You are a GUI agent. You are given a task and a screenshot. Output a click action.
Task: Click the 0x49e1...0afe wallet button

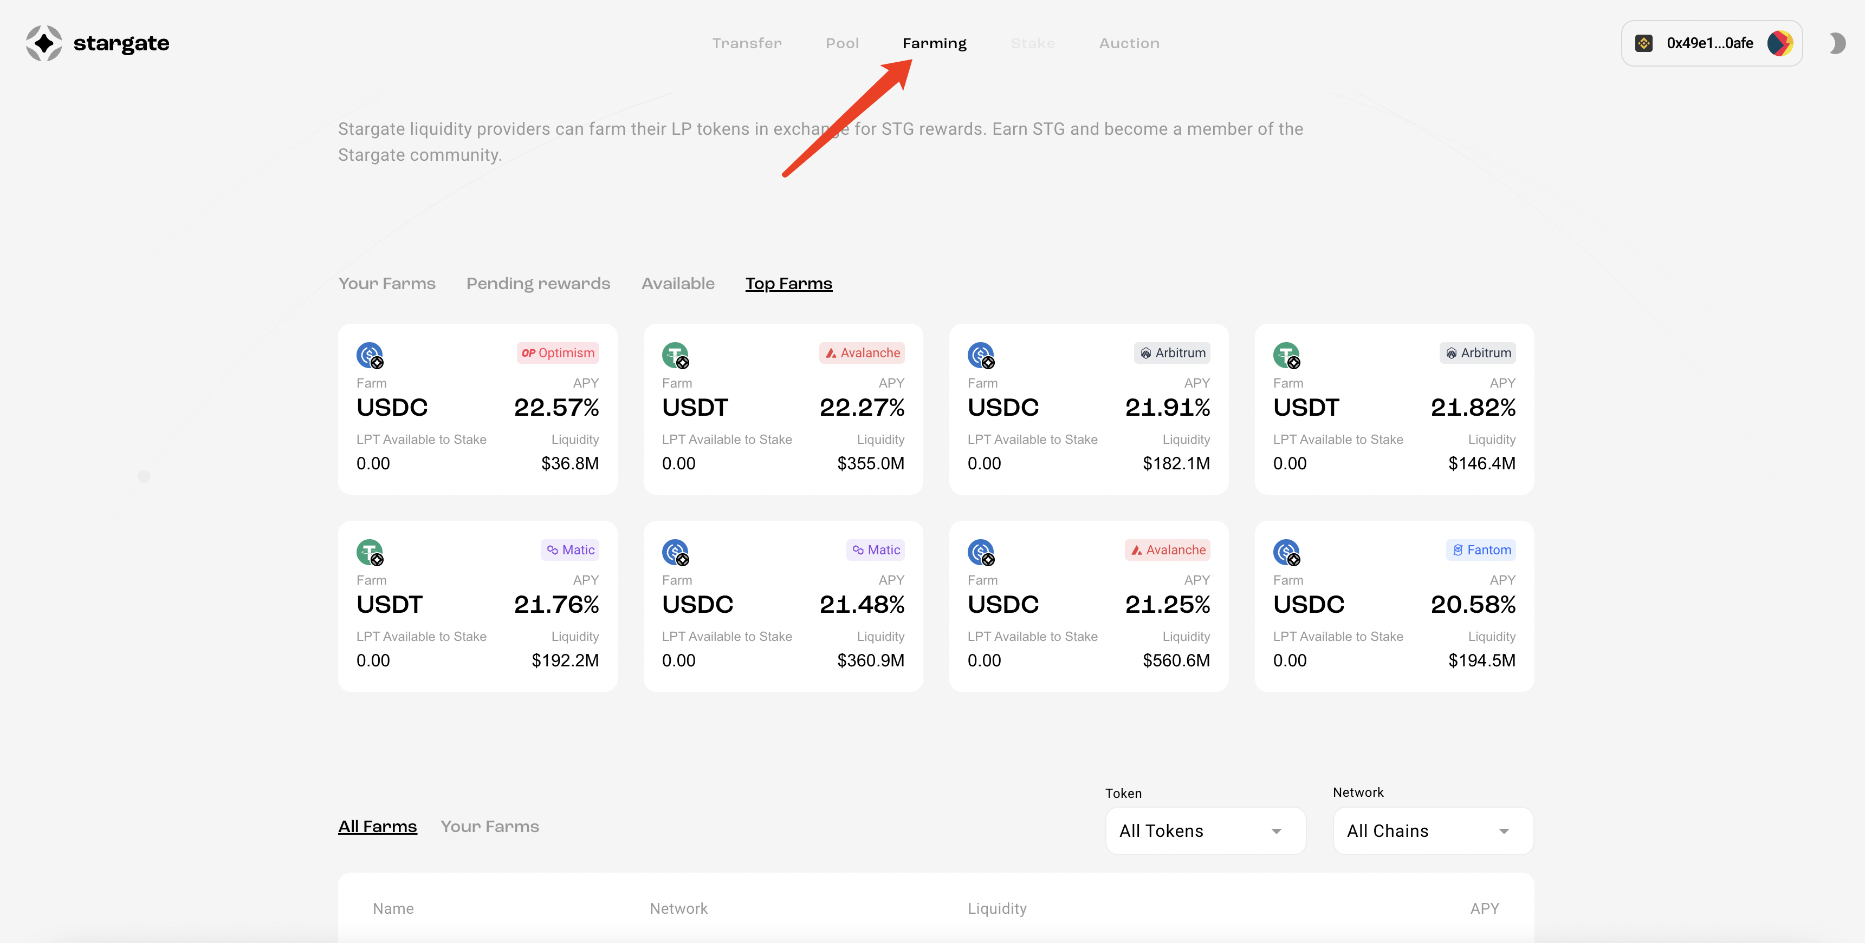(1709, 43)
